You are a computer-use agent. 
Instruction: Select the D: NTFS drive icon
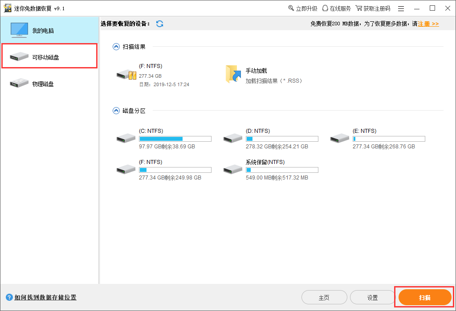tap(232, 138)
